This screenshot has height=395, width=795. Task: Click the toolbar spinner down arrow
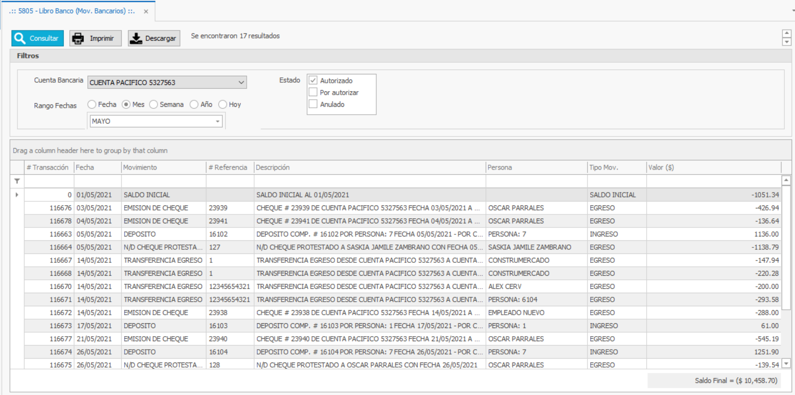point(787,42)
